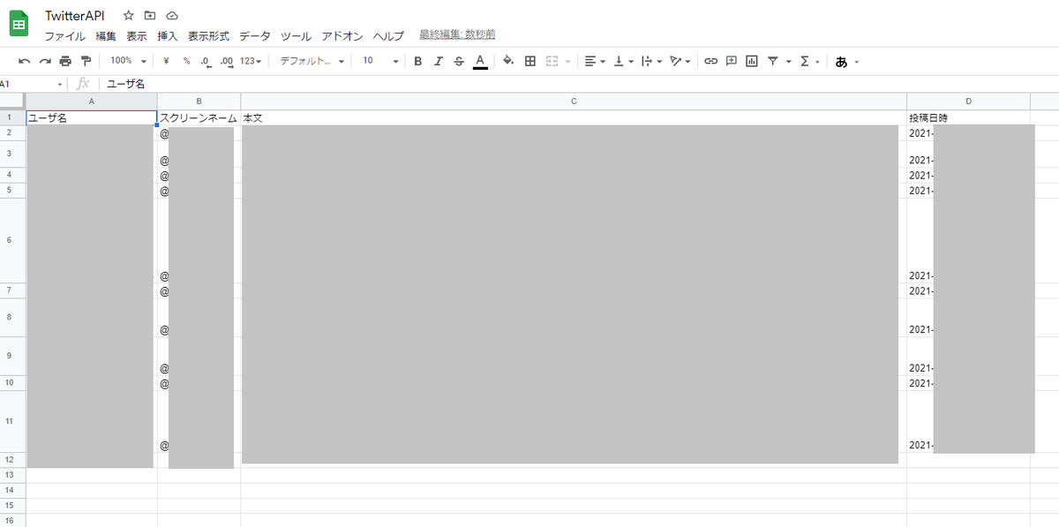Screen dimensions: 1059x527
Task: Redo the last action
Action: pos(45,61)
